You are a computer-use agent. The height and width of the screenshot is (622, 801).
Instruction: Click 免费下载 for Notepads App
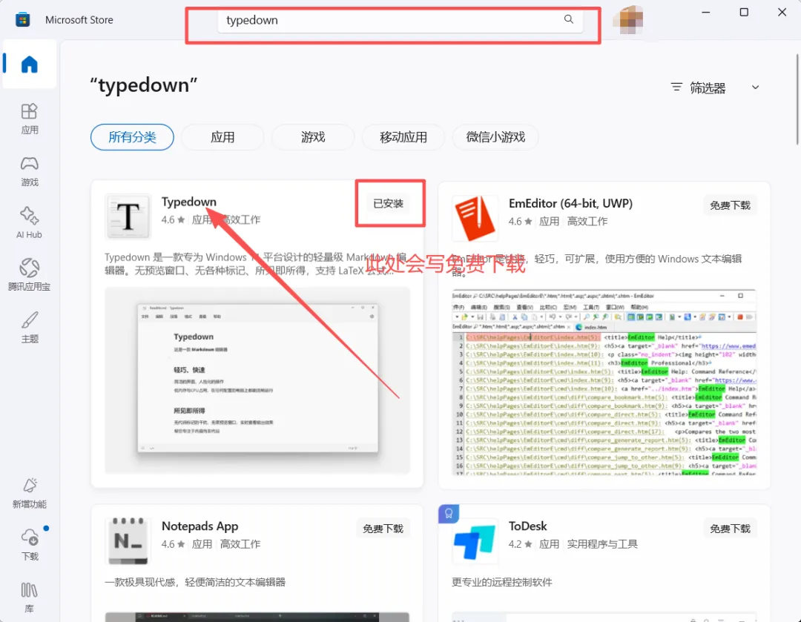pyautogui.click(x=383, y=529)
